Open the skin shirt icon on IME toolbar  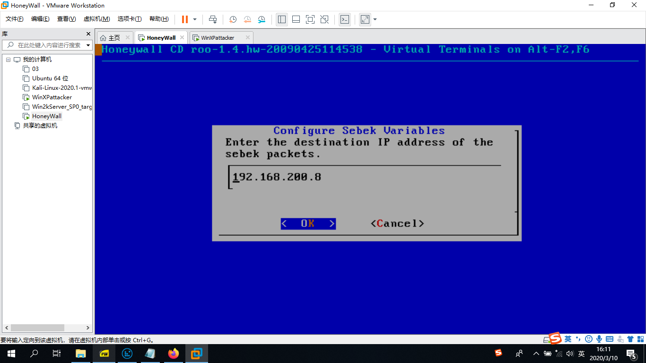630,339
